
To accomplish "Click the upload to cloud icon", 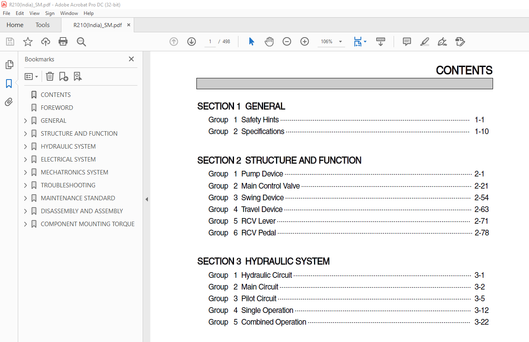I will (x=46, y=42).
